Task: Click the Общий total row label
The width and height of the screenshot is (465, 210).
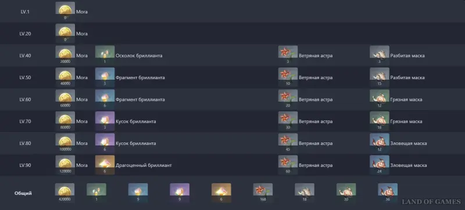Action: (x=23, y=193)
